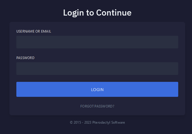
Task: Open the Forgot Password link
Action: tap(97, 106)
